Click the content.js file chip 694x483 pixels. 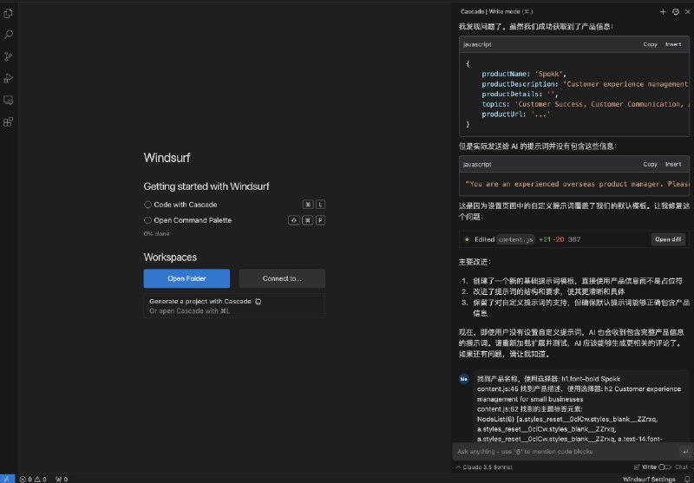[x=515, y=239]
